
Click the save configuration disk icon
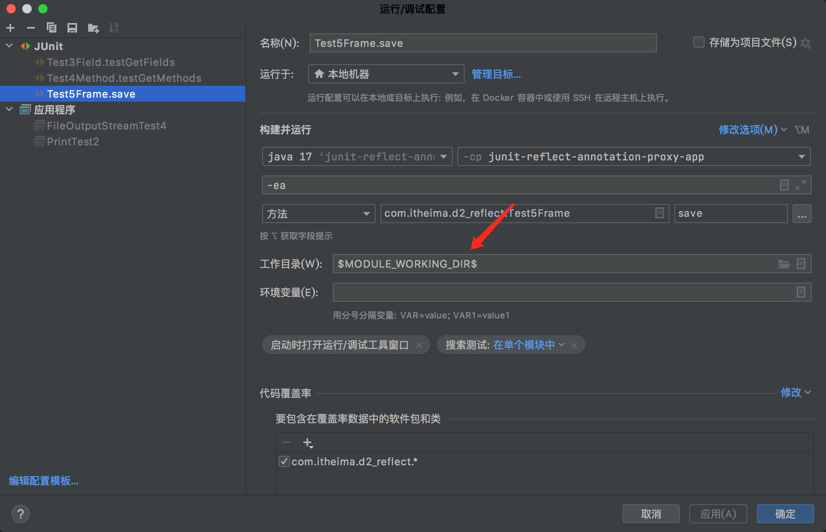[72, 28]
